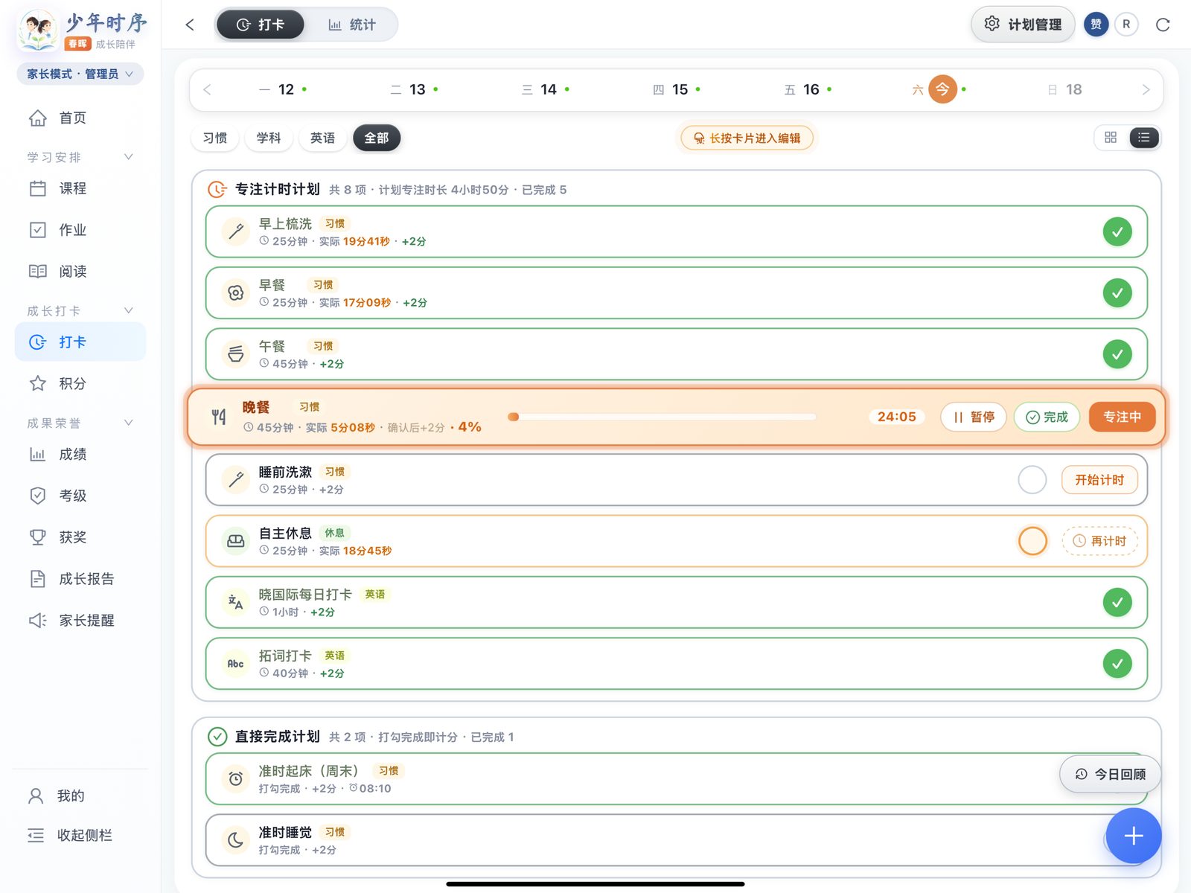Click the 午餐 bowl icon
This screenshot has width=1191, height=893.
click(236, 354)
